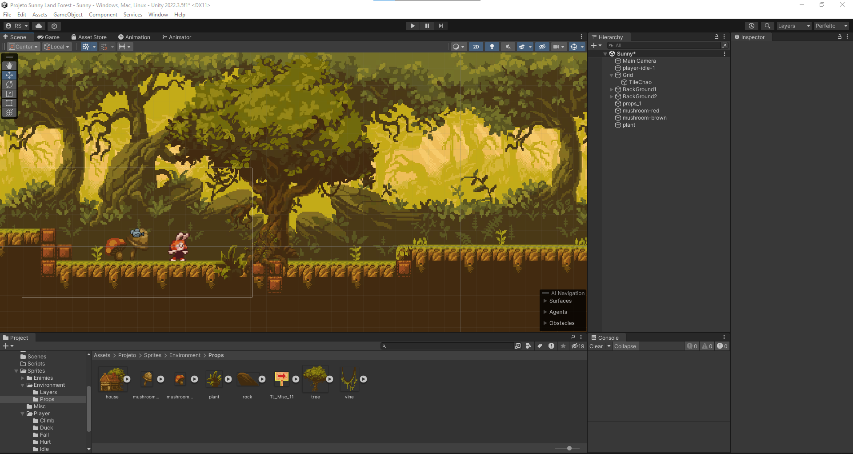Pause the game playback
Image resolution: width=853 pixels, height=454 pixels.
point(427,26)
